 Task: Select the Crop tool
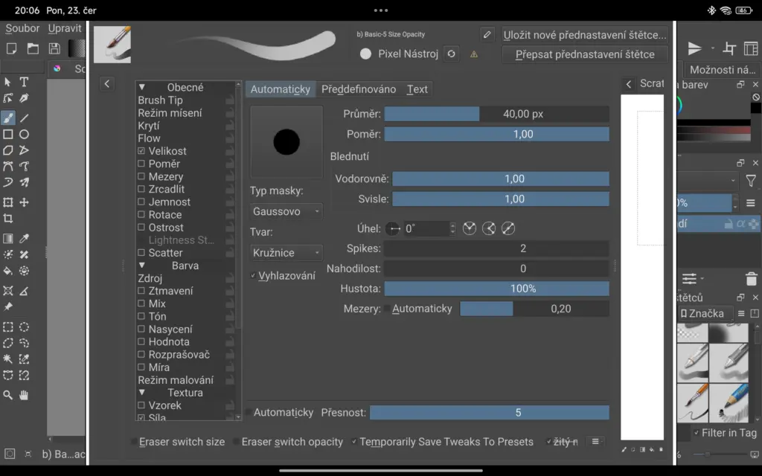[x=8, y=219]
